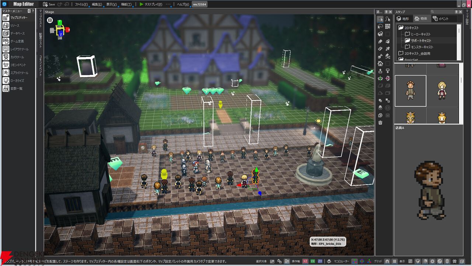Start test play with the green arrow
Screen dimensions: 472x266
[x=142, y=4]
